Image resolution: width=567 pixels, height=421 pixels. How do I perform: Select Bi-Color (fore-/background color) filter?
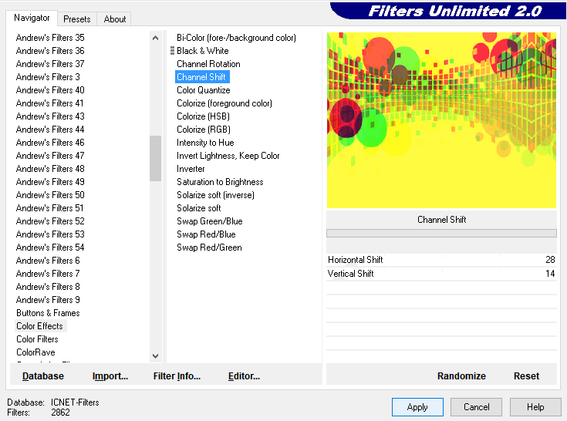click(236, 38)
